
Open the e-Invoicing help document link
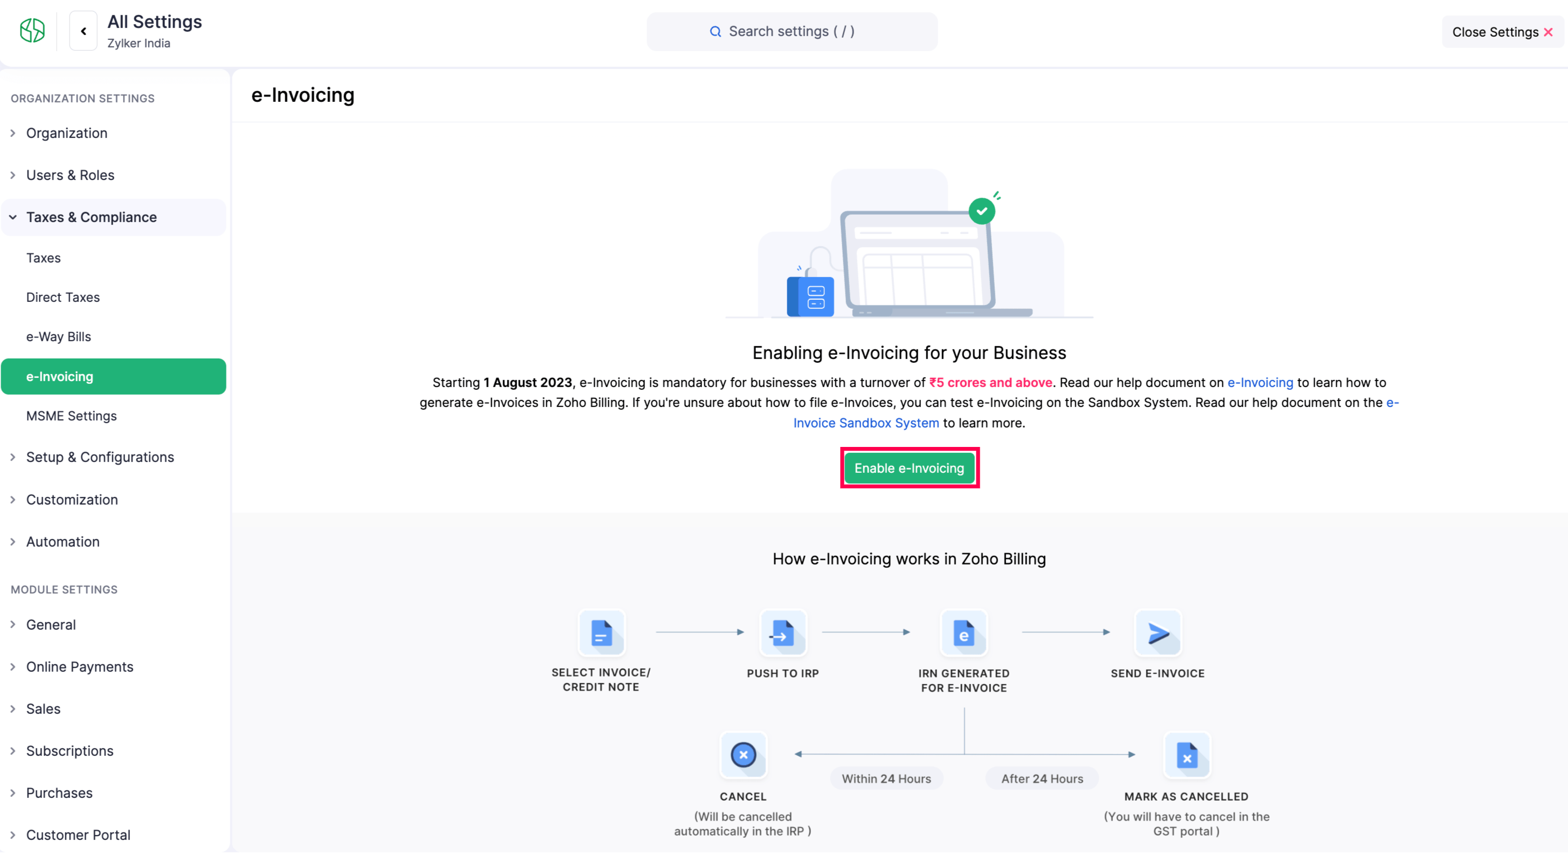click(x=1260, y=383)
